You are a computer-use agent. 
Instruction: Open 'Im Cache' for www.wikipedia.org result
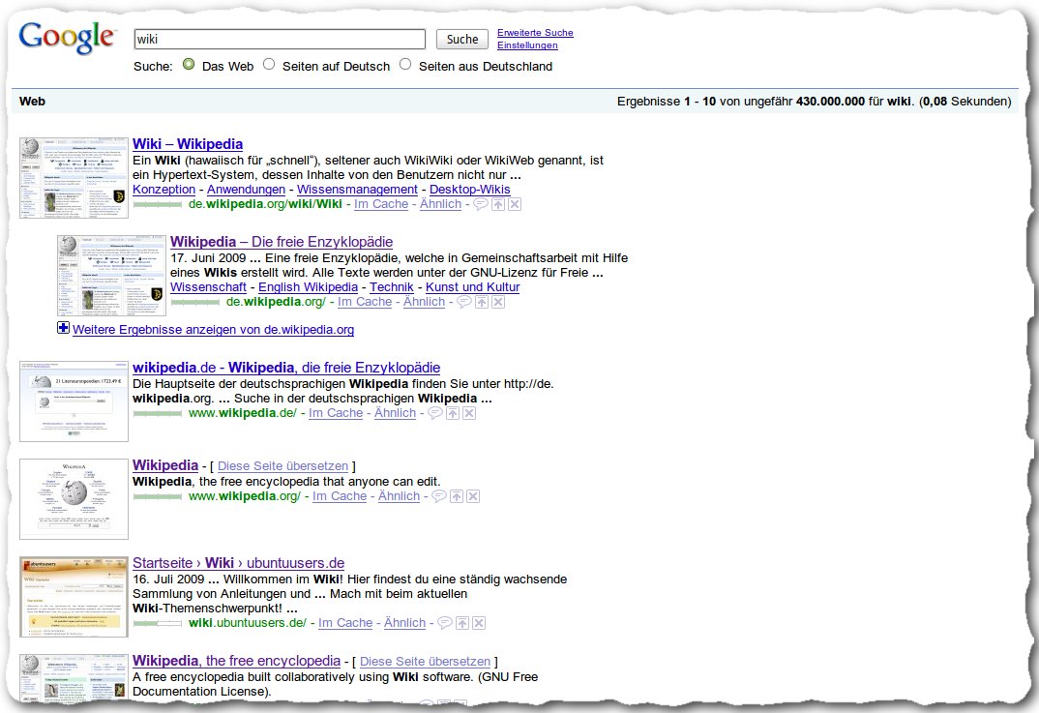[340, 496]
